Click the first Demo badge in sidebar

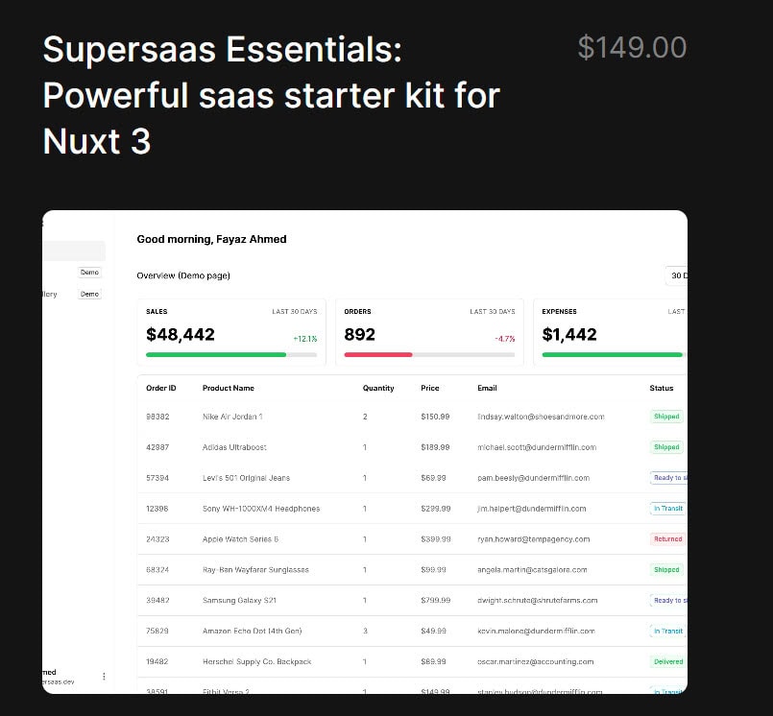89,272
